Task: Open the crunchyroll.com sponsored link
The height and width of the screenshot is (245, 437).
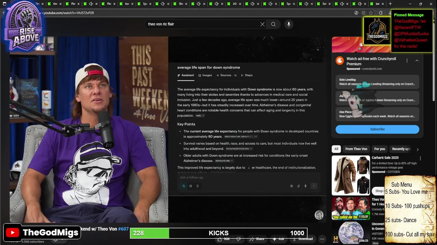Action: [x=372, y=69]
